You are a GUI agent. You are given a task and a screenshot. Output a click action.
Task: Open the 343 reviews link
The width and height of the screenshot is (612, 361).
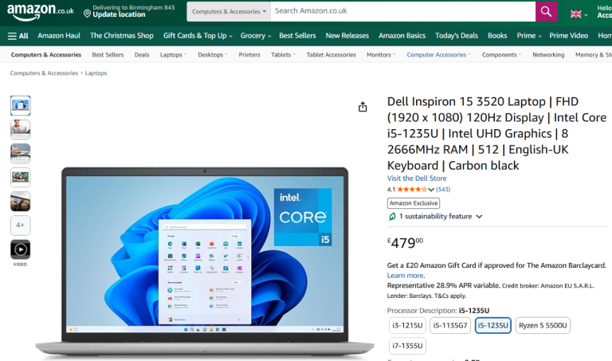click(x=443, y=190)
